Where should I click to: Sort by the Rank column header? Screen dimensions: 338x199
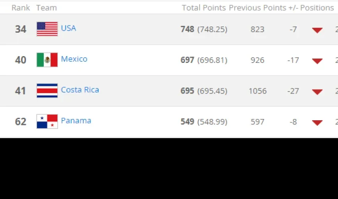pos(21,8)
